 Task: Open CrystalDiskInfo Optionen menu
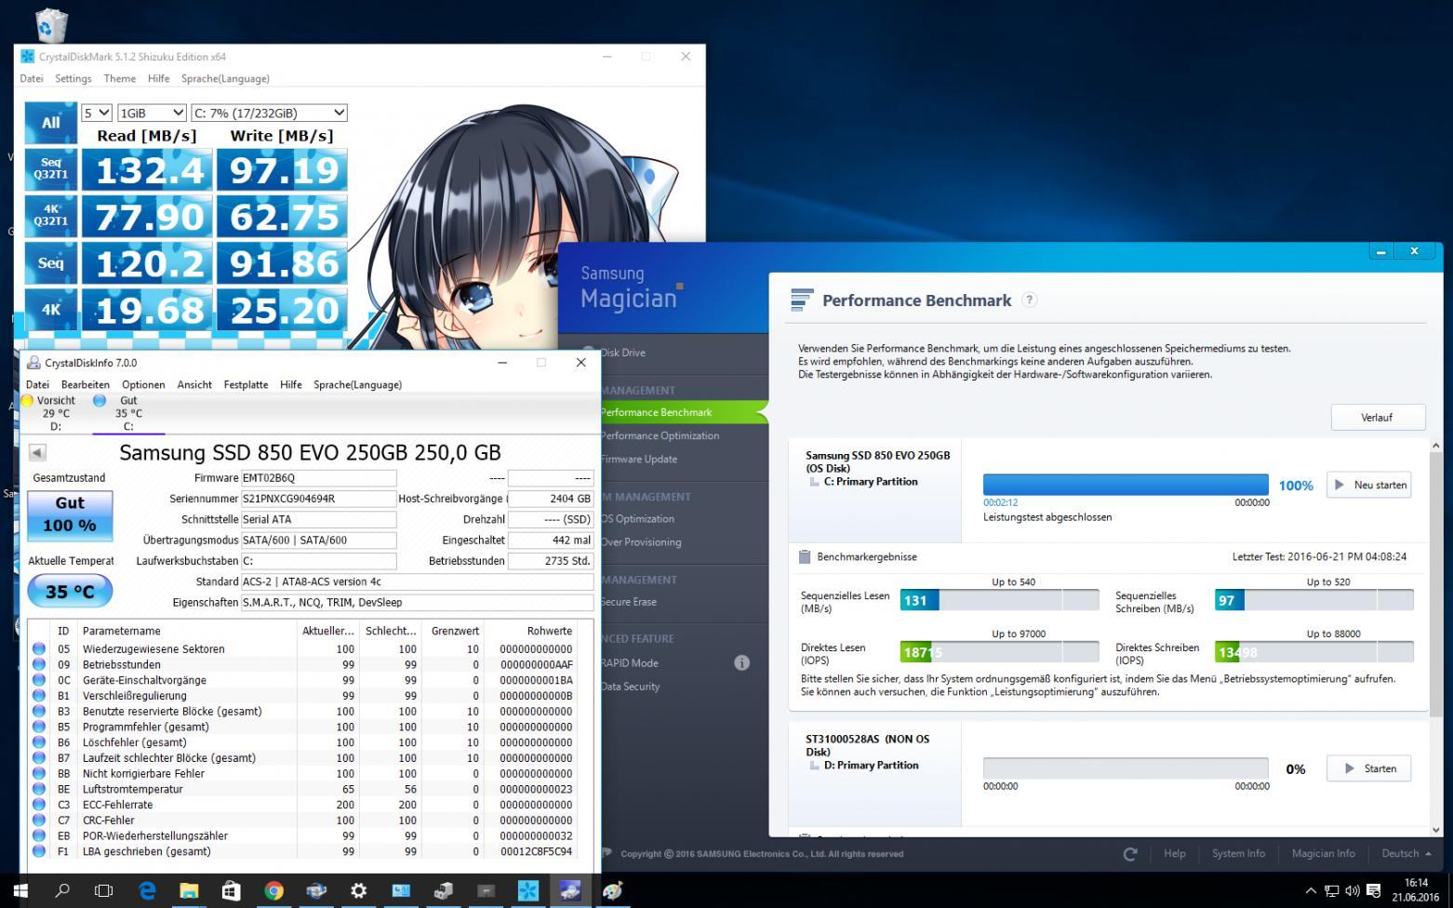143,384
